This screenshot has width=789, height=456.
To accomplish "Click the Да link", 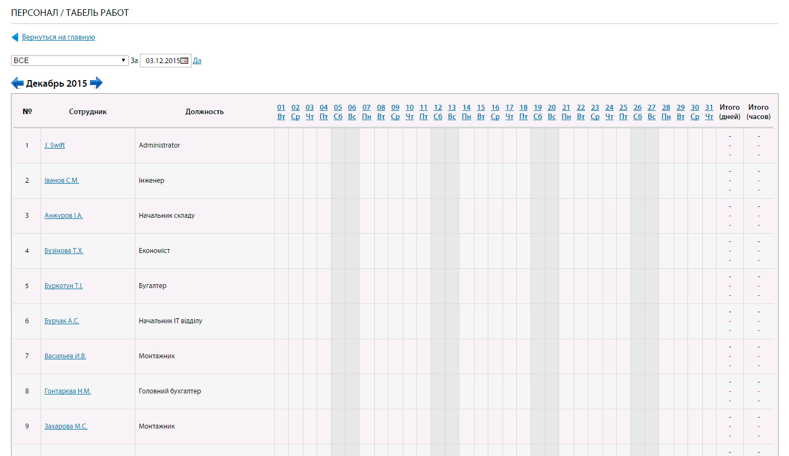I will tap(197, 61).
